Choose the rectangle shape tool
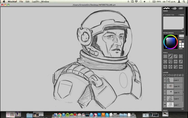Viewport: 188px width, 118px height. [x=181, y=56]
